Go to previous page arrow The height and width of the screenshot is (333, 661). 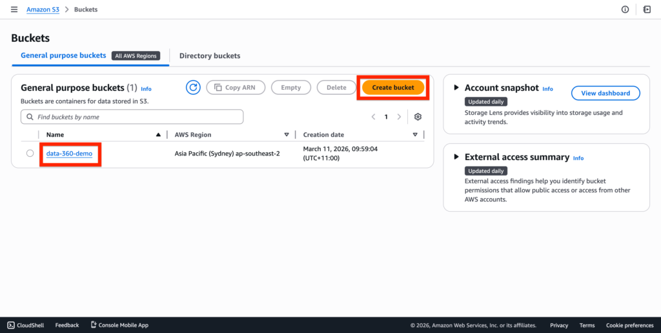coord(373,117)
